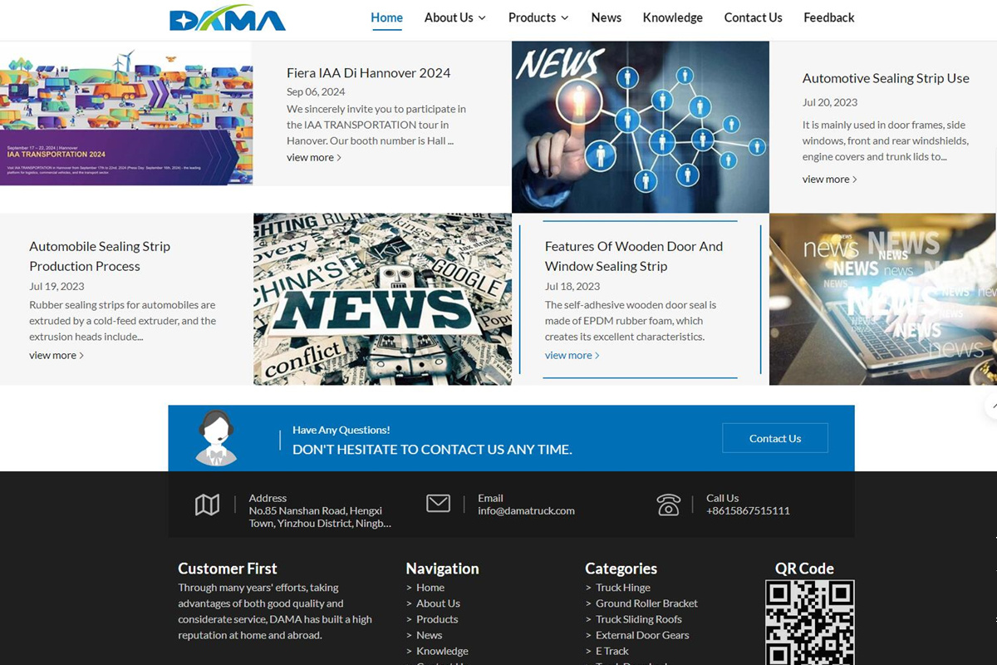Click the Customer First heading
997x665 pixels.
[x=228, y=569]
